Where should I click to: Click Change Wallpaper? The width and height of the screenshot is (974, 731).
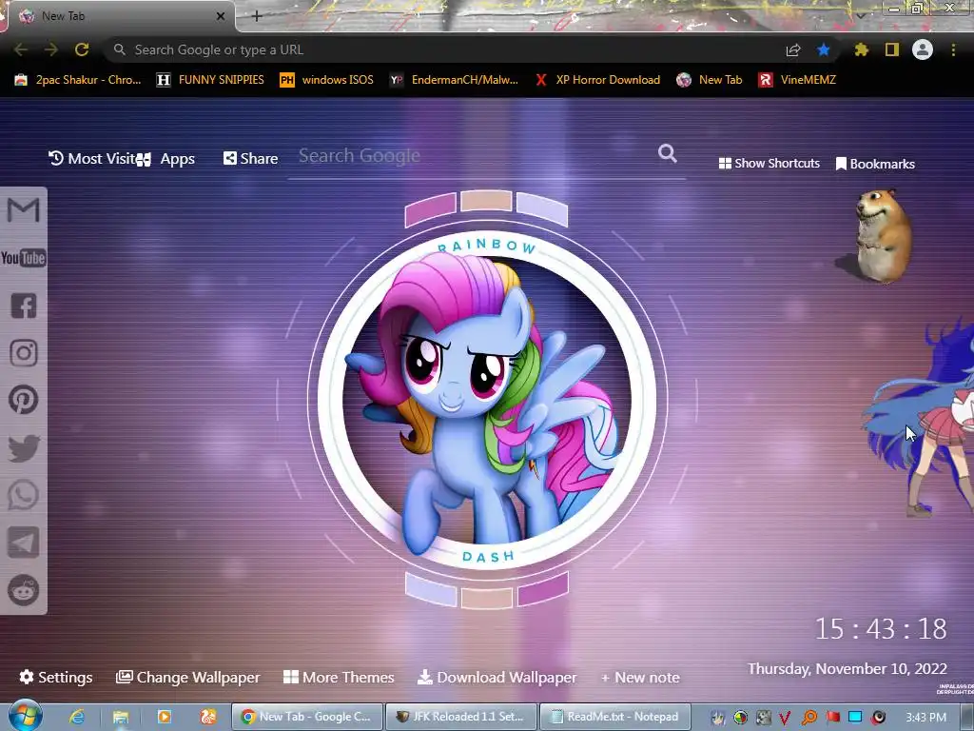coord(188,677)
